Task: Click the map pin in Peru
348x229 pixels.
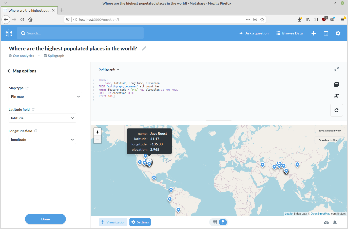Action: [x=178, y=210]
